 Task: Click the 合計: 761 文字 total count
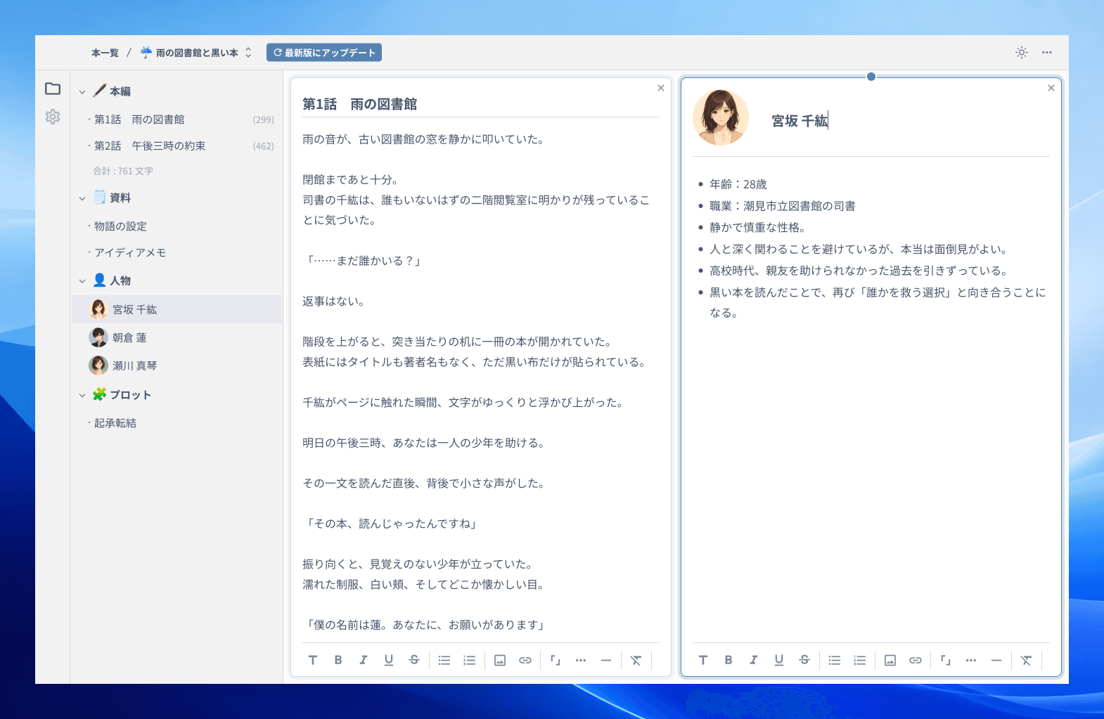tap(123, 171)
